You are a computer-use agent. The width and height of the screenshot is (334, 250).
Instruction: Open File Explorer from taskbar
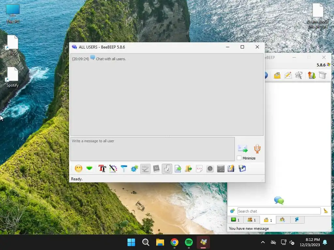tap(160, 242)
